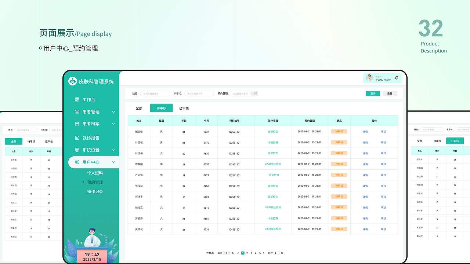
Task: Open 详情 for patient 赖怡宜
Action: click(365, 208)
